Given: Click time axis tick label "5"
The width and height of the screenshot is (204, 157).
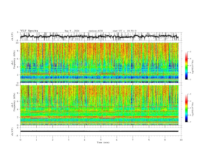Looking at the screenshot, I should pos(101,140).
